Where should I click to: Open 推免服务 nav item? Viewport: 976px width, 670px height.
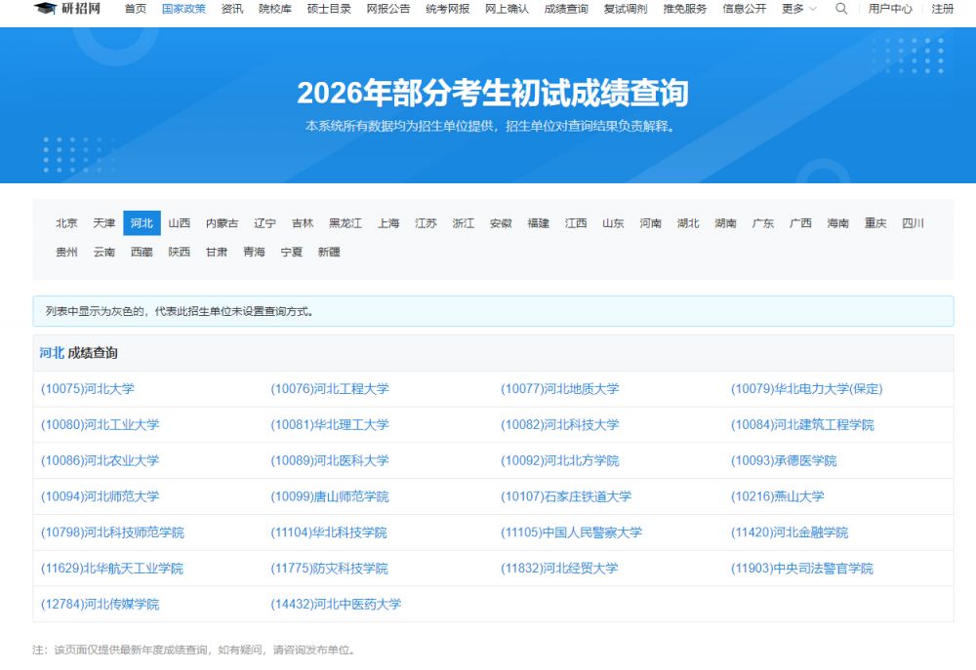point(685,9)
